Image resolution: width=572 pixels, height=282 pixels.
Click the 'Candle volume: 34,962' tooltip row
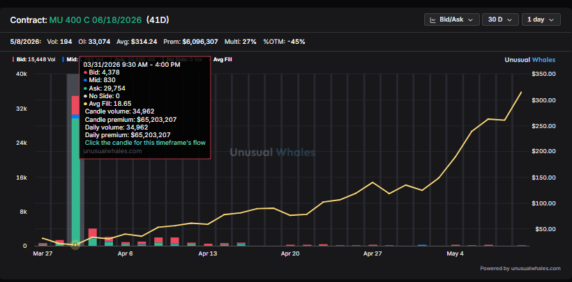click(x=120, y=111)
